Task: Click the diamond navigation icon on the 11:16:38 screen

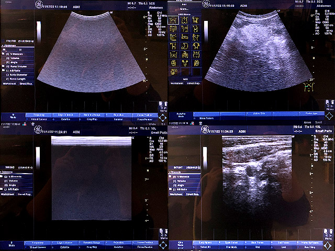Action: (329, 116)
